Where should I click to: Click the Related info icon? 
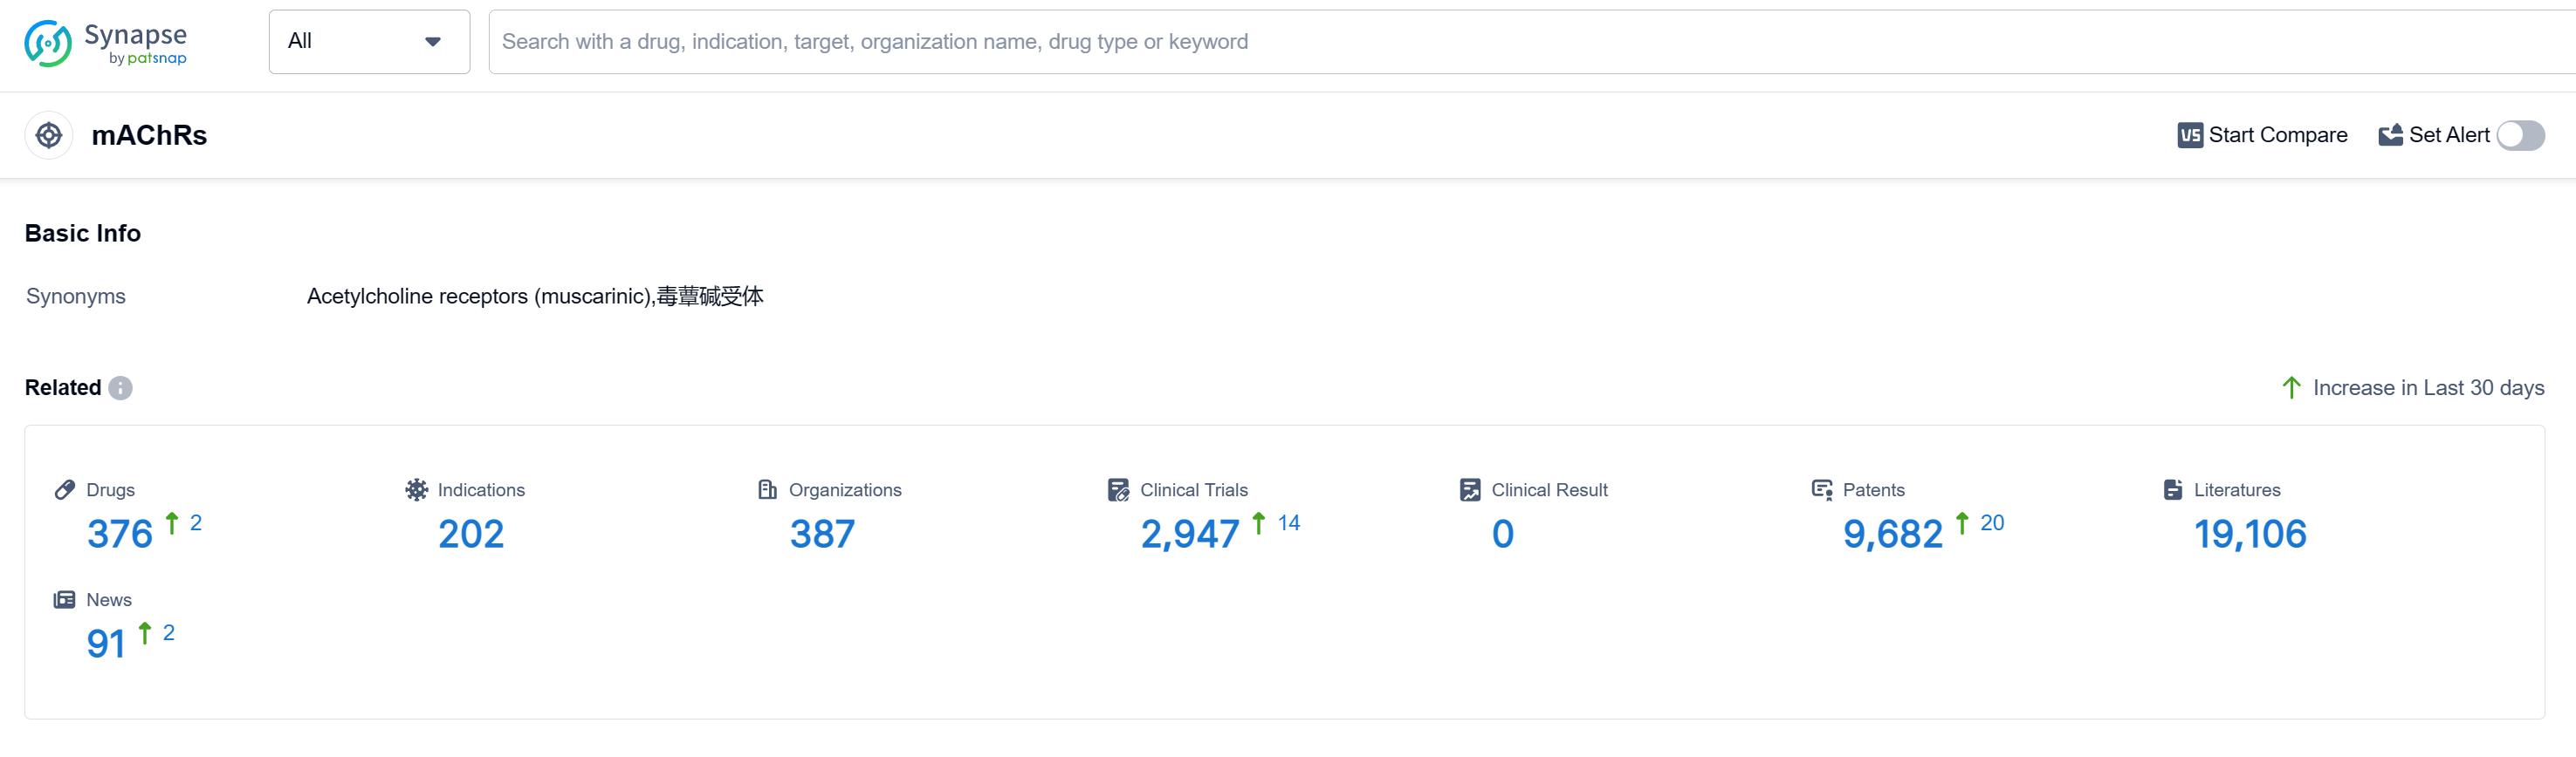click(x=120, y=387)
